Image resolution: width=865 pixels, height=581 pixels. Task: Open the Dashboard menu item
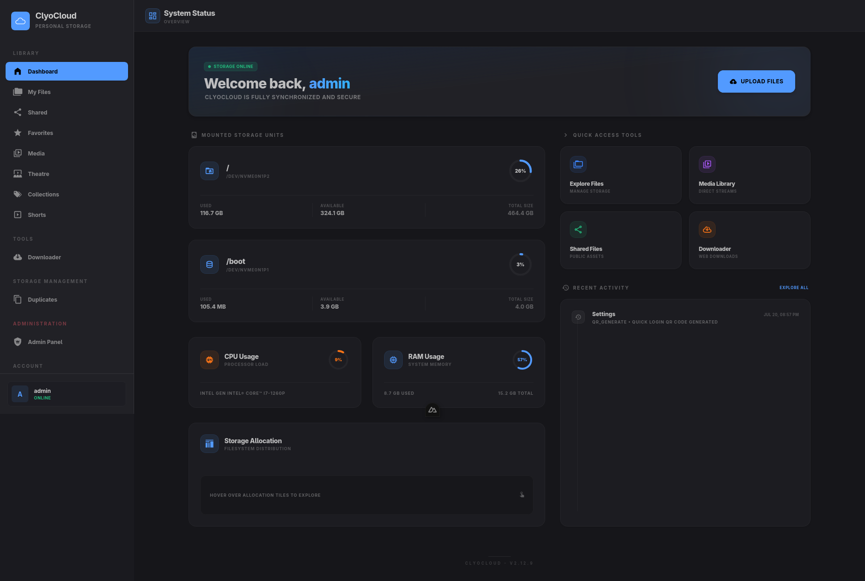point(67,71)
